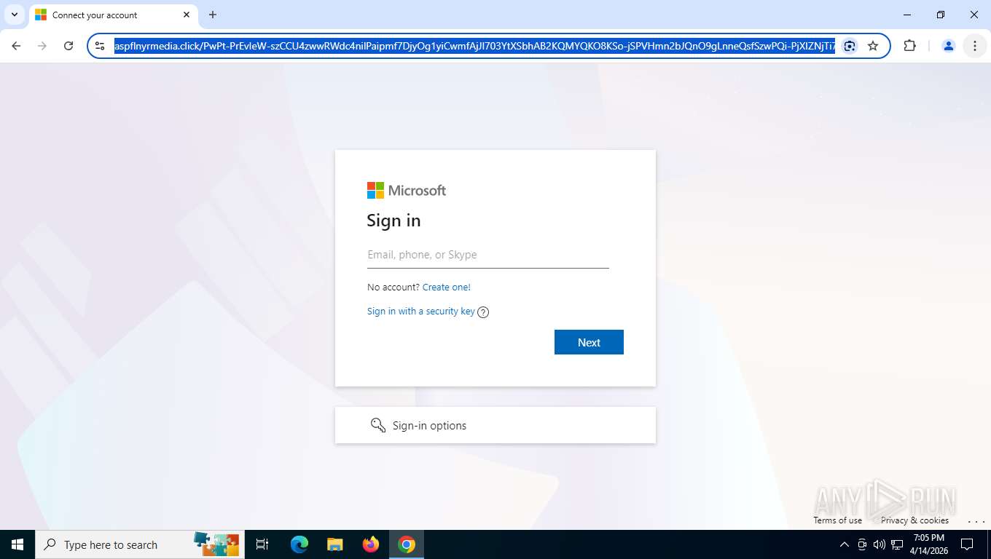991x559 pixels.
Task: Click the blue Next button
Action: tap(589, 342)
